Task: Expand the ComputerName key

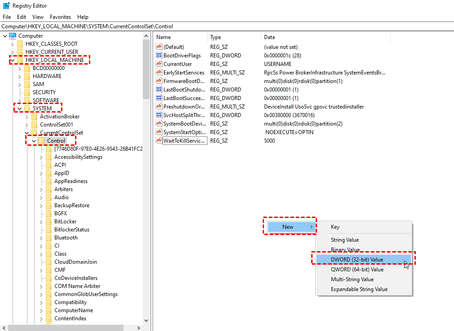Action: [41, 311]
